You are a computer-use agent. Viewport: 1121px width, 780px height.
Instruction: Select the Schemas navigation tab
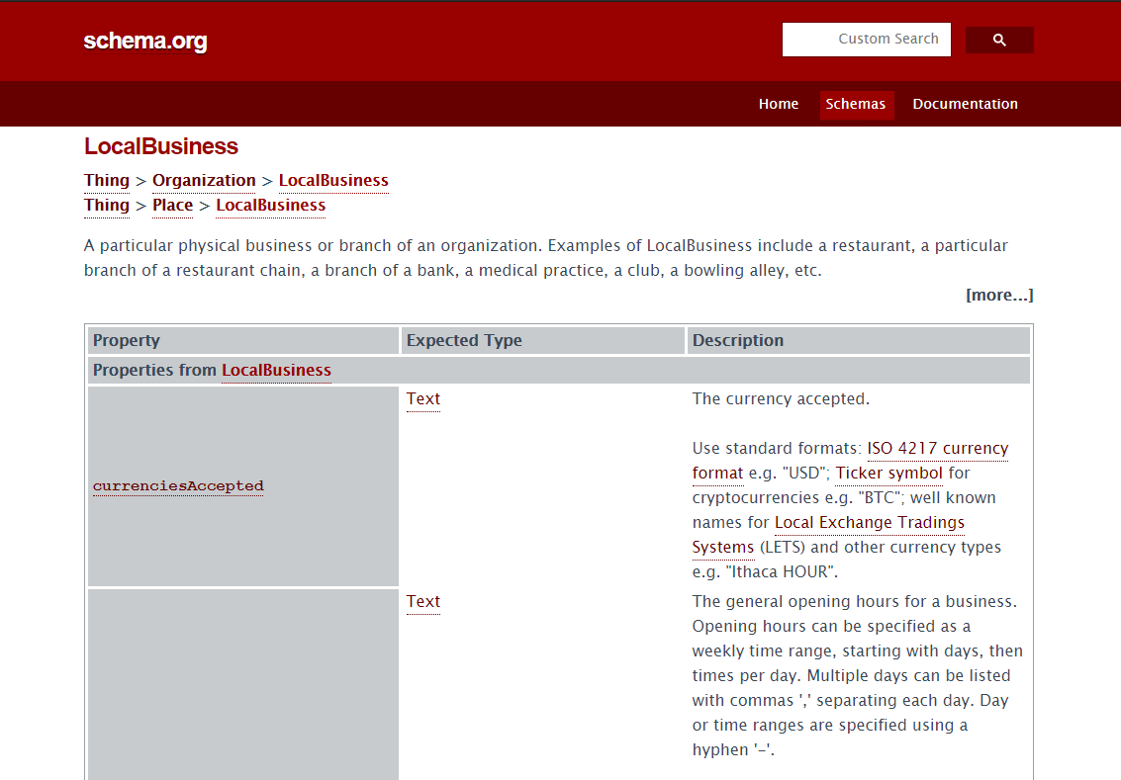[x=856, y=103]
